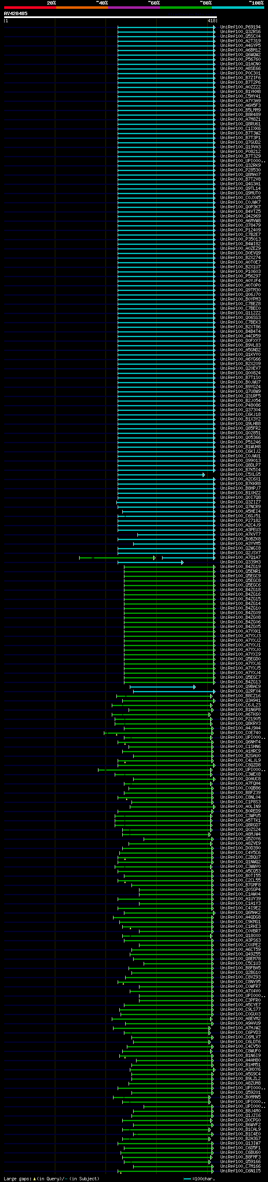Select hit label UniRef100_C5XLG5
268x1182 pixels.
[240, 475]
